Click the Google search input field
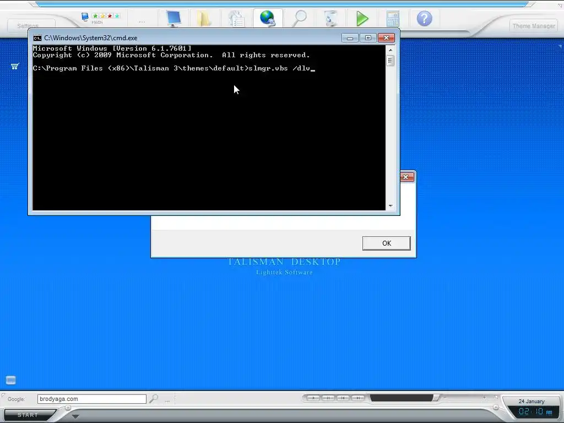Screen dimensions: 564x423 [92, 399]
